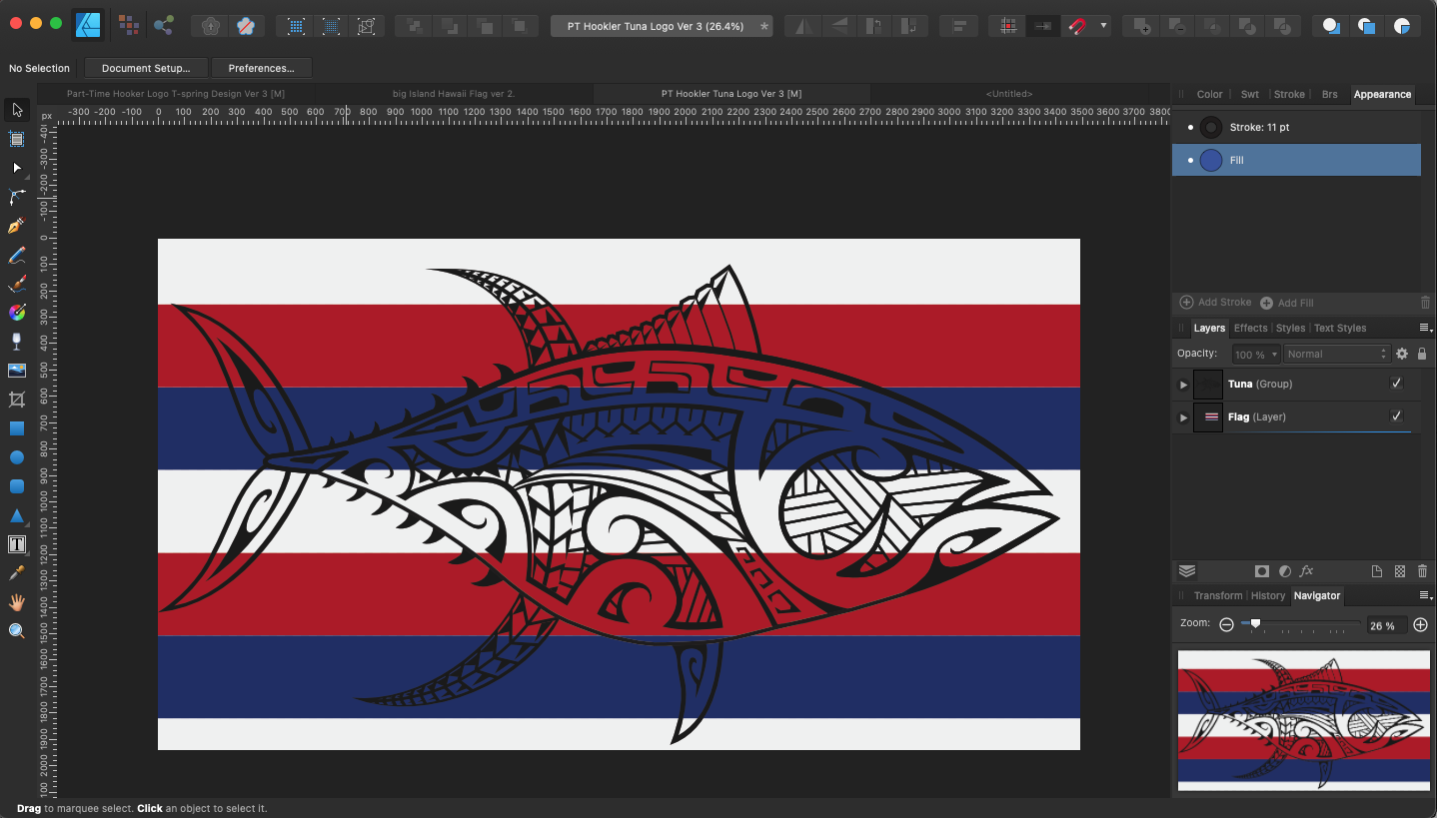1437x818 pixels.
Task: Enable Insert at Top of Layer mode
Action: (x=1366, y=26)
